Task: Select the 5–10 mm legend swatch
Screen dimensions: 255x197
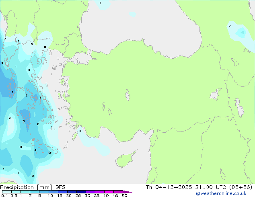Action: (x=44, y=192)
